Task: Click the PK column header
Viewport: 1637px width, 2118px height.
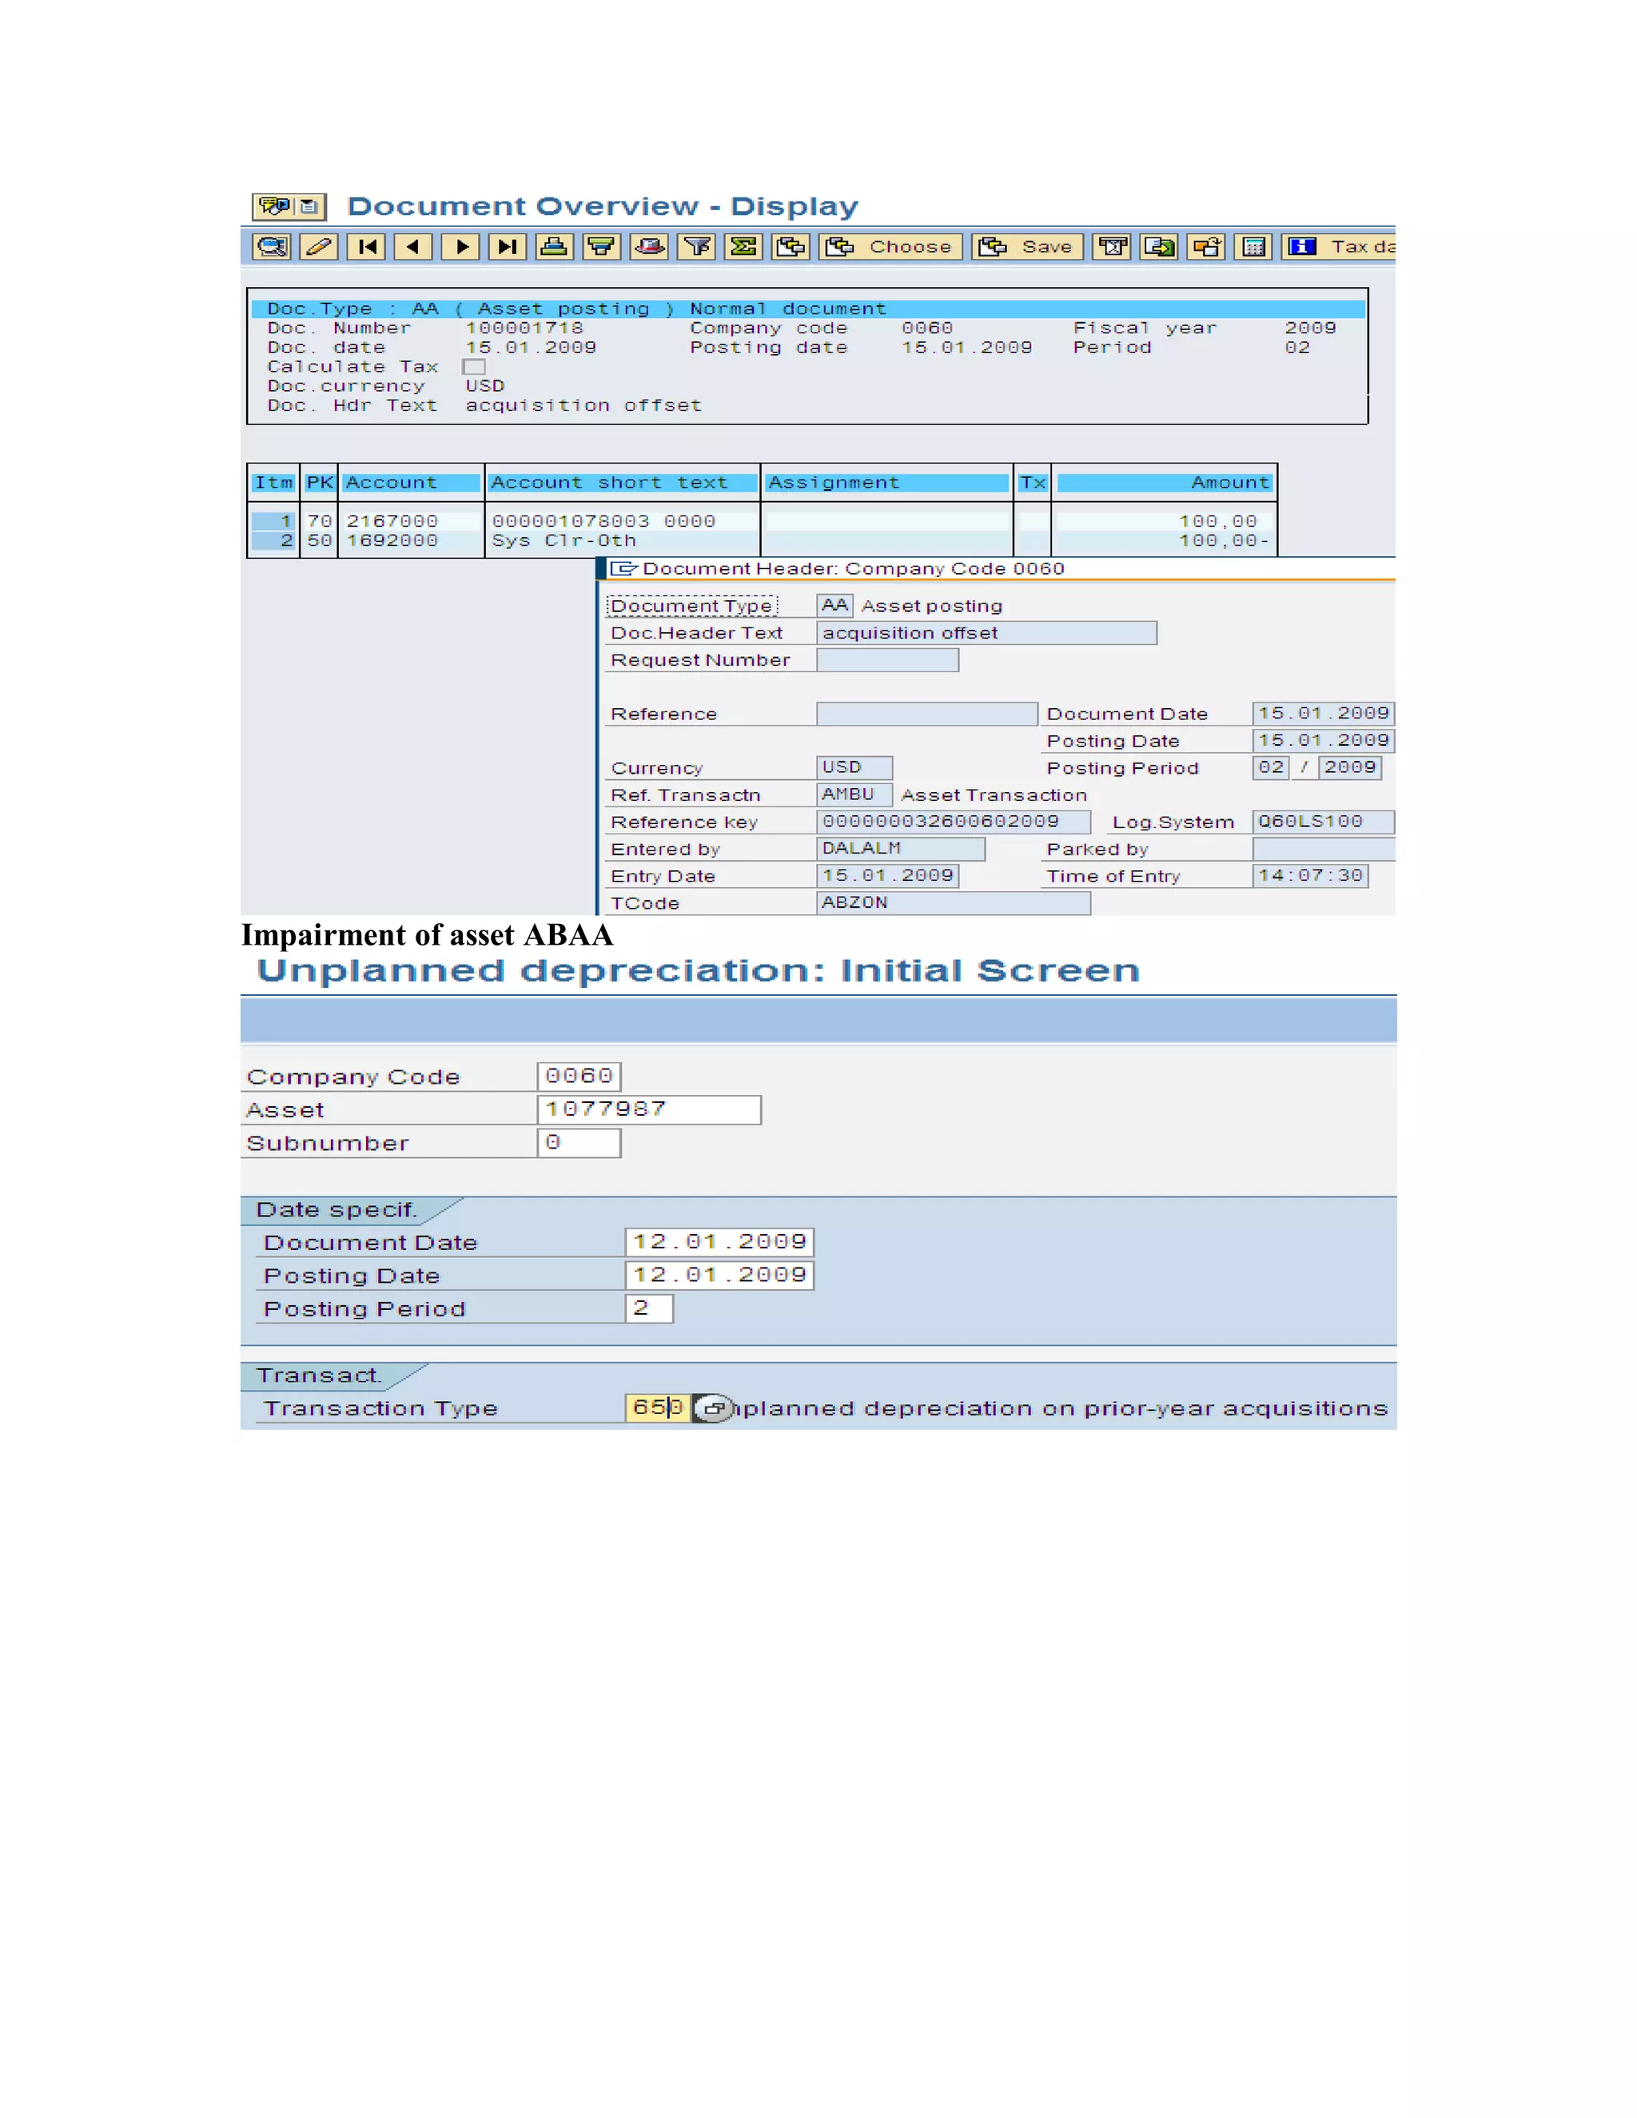Action: [319, 483]
